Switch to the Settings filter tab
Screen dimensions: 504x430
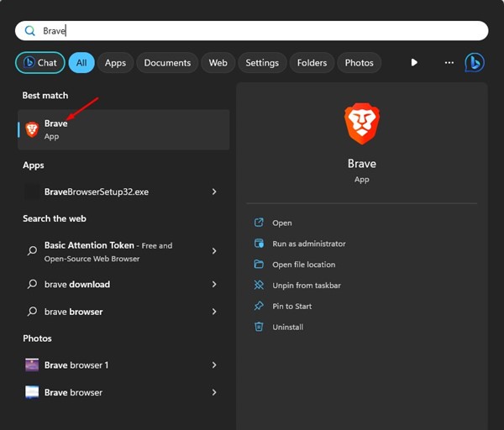[x=262, y=63]
